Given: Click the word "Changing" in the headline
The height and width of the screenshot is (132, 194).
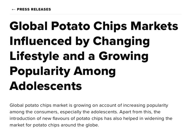Looking at the screenshot, I should (121, 41).
